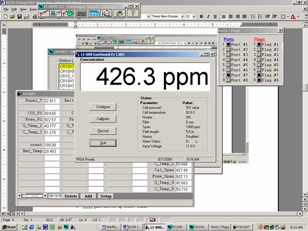The height and width of the screenshot is (231, 308).
Task: Apply bulleted list in Word
Action: [x=260, y=17]
